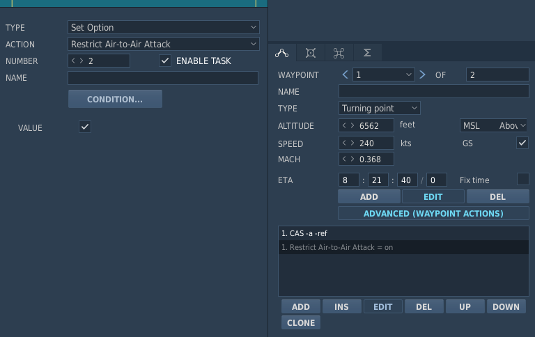Move the action DOWN
The height and width of the screenshot is (337, 535).
click(506, 306)
